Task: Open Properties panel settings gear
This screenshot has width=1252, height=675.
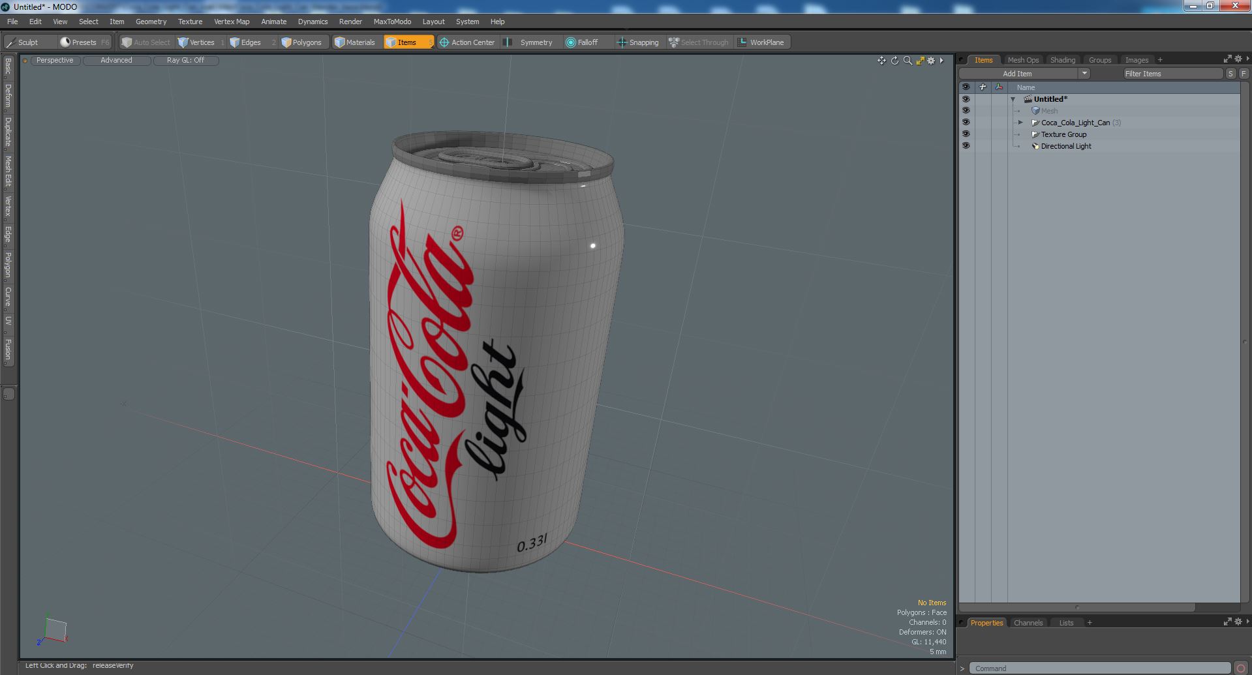Action: coord(1238,622)
